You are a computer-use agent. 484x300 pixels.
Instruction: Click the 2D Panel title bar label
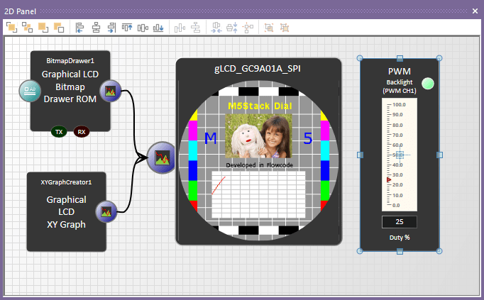(x=20, y=11)
